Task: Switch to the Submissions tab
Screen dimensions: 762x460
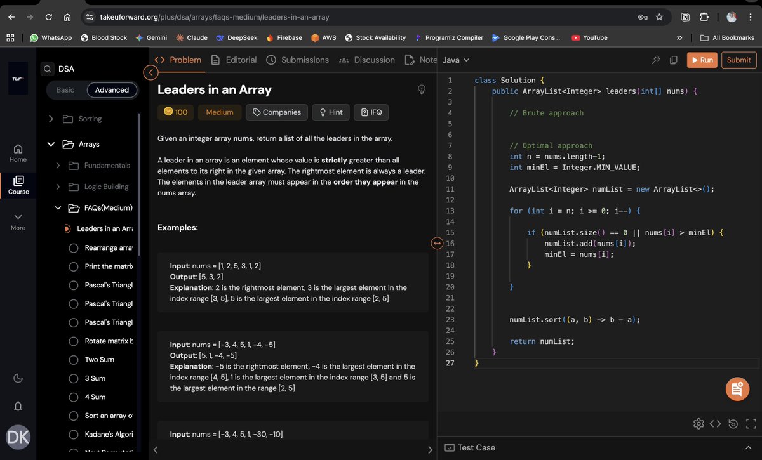Action: (x=297, y=60)
